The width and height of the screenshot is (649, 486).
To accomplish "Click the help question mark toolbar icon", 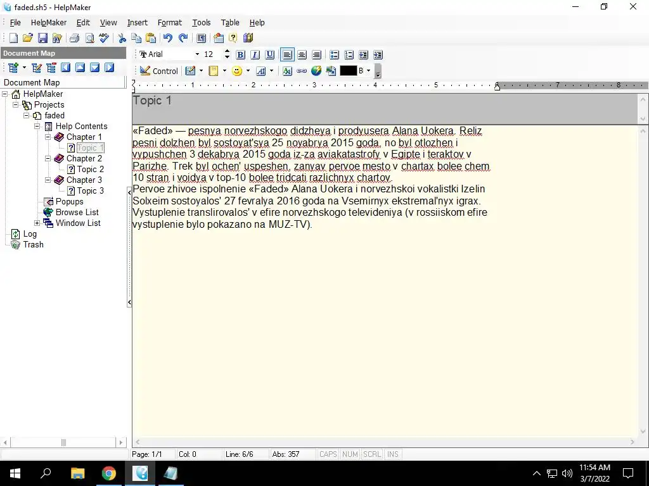I will pyautogui.click(x=233, y=38).
